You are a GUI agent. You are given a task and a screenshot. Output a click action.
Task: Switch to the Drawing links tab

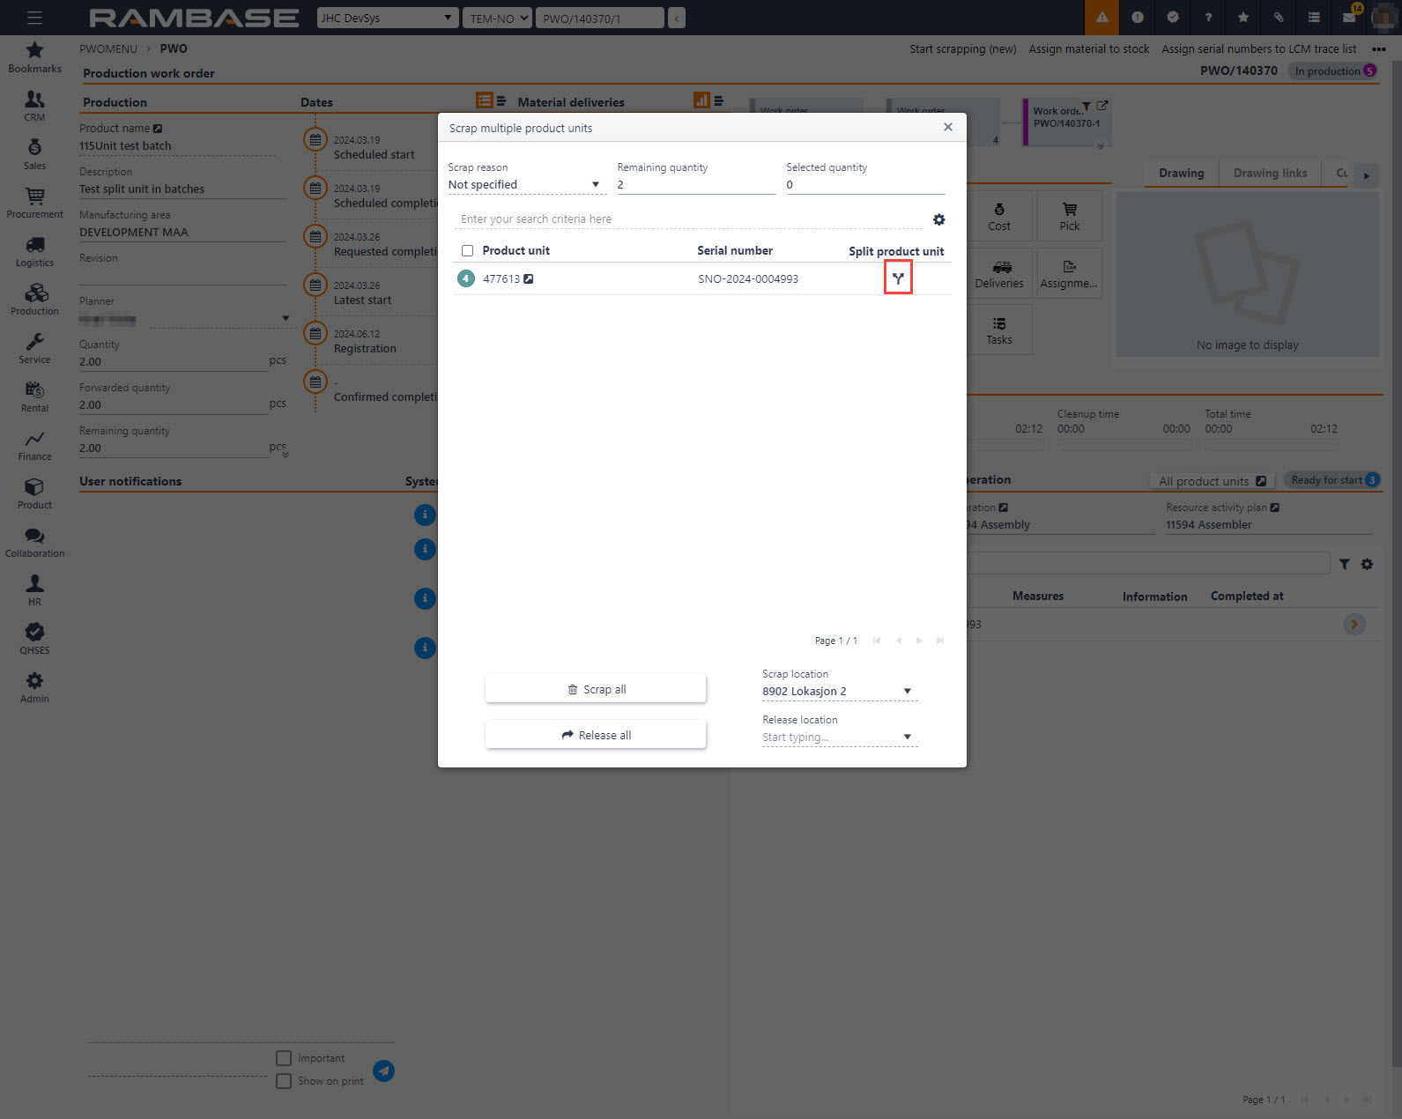1270,173
